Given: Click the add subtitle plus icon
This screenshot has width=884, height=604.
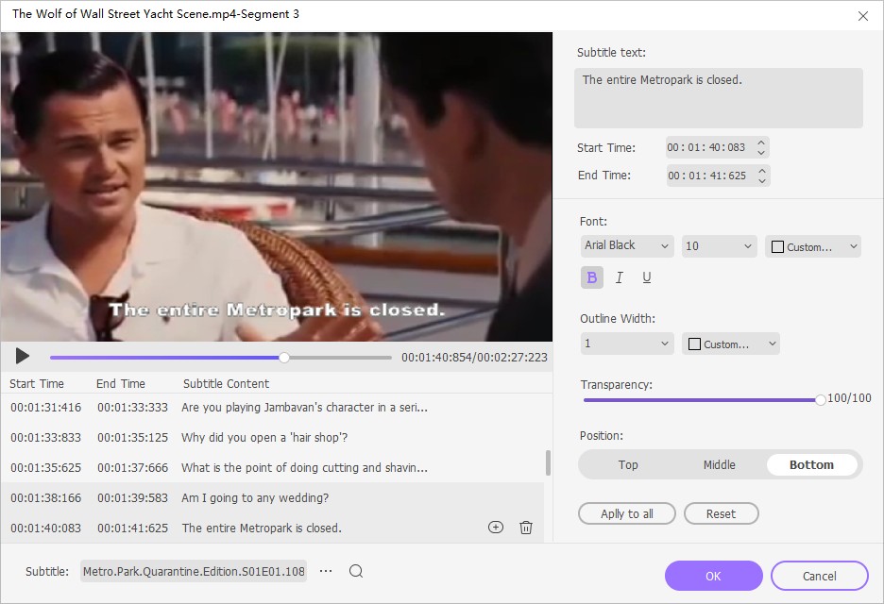Looking at the screenshot, I should pyautogui.click(x=496, y=528).
